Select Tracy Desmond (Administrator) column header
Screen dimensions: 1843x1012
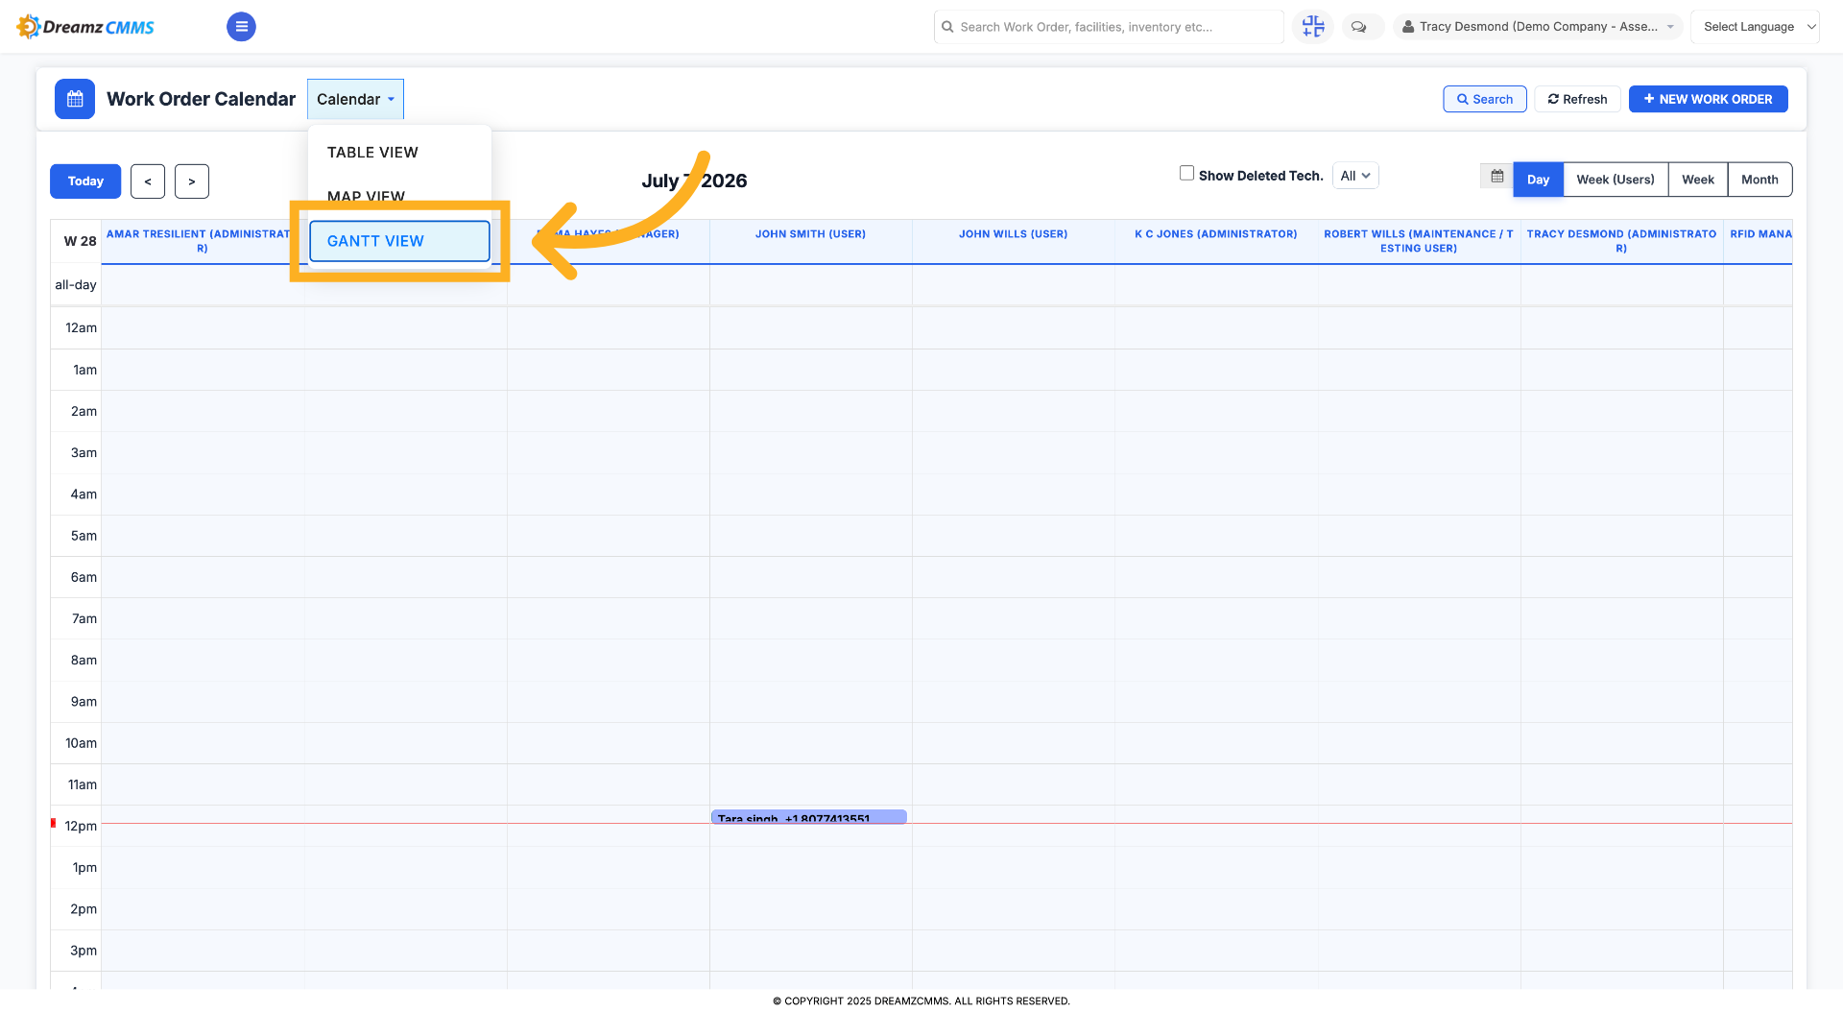[x=1621, y=241]
